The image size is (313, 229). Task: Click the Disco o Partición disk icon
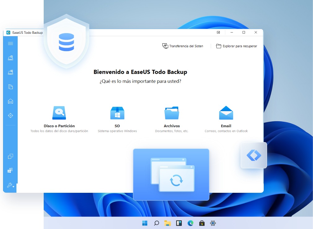pos(59,113)
